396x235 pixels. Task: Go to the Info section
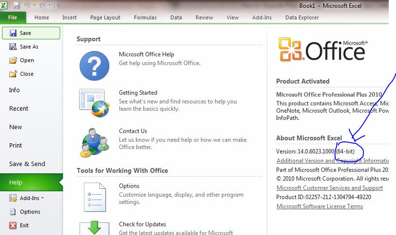point(15,90)
